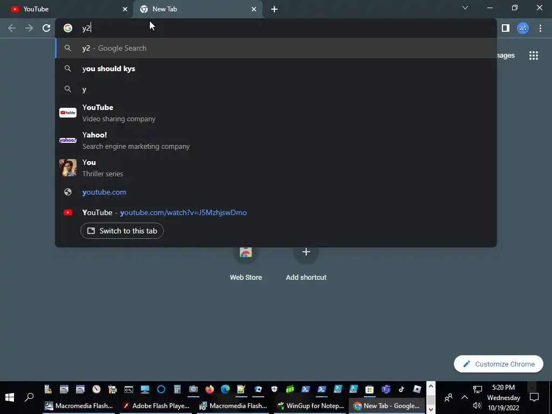This screenshot has width=552, height=414.
Task: Open the Windows Start menu
Action: pyautogui.click(x=10, y=398)
